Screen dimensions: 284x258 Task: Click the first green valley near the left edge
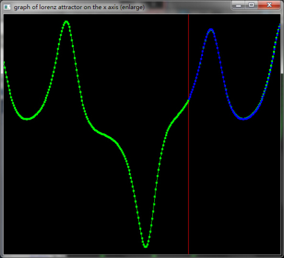(x=27, y=119)
